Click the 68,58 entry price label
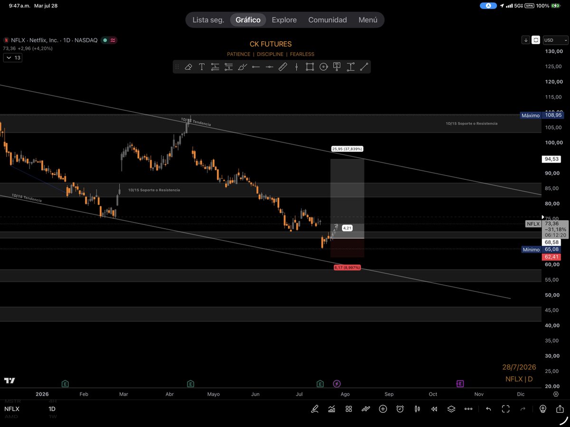The height and width of the screenshot is (427, 570). point(552,242)
